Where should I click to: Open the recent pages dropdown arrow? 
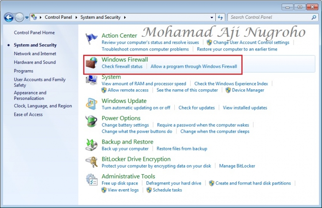tap(27, 18)
